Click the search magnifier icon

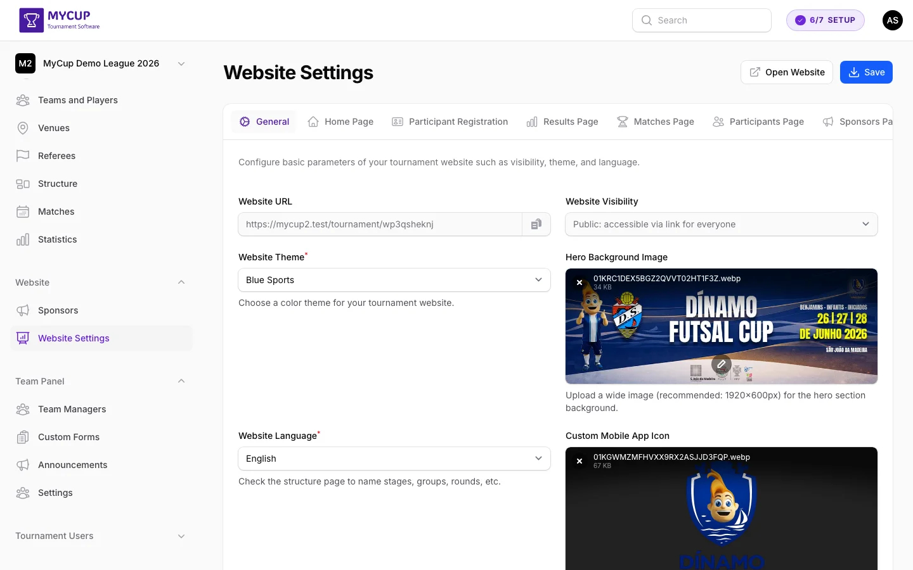tap(647, 20)
